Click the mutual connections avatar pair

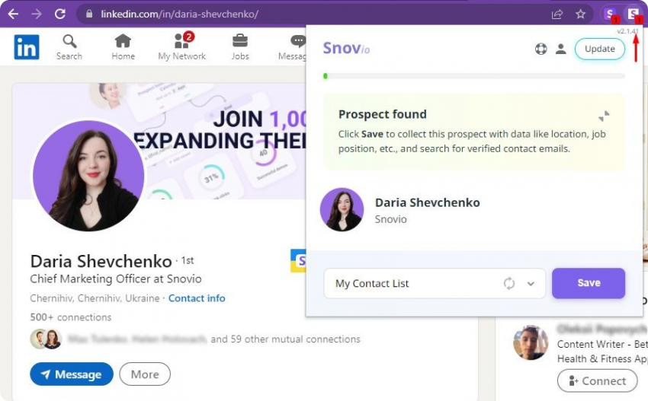(46, 339)
